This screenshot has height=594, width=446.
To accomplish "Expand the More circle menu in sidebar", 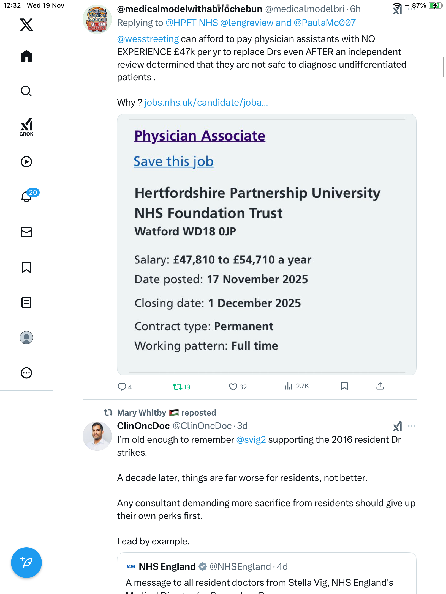I will 26,373.
